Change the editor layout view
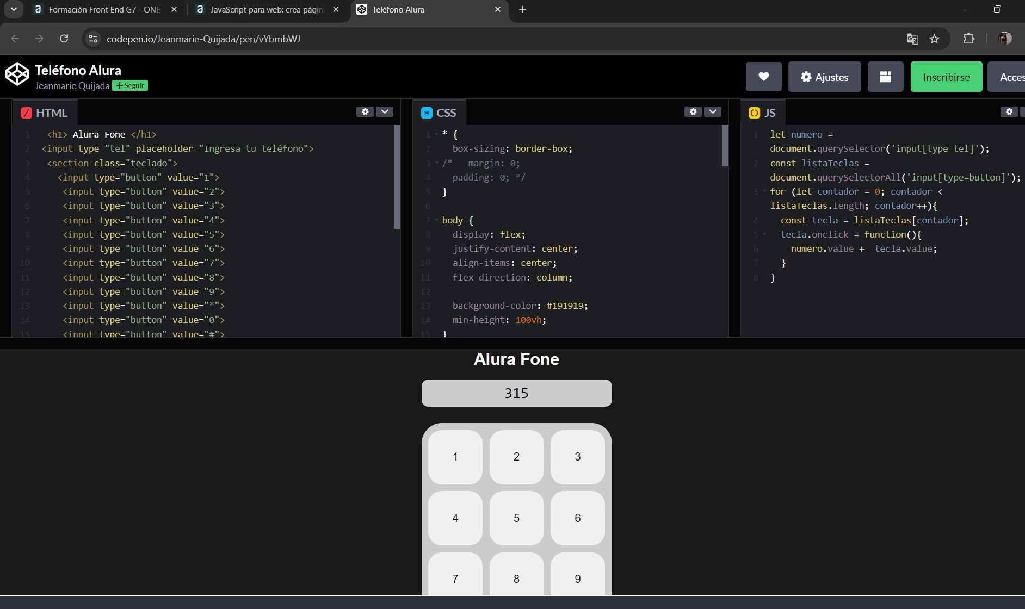 885,77
